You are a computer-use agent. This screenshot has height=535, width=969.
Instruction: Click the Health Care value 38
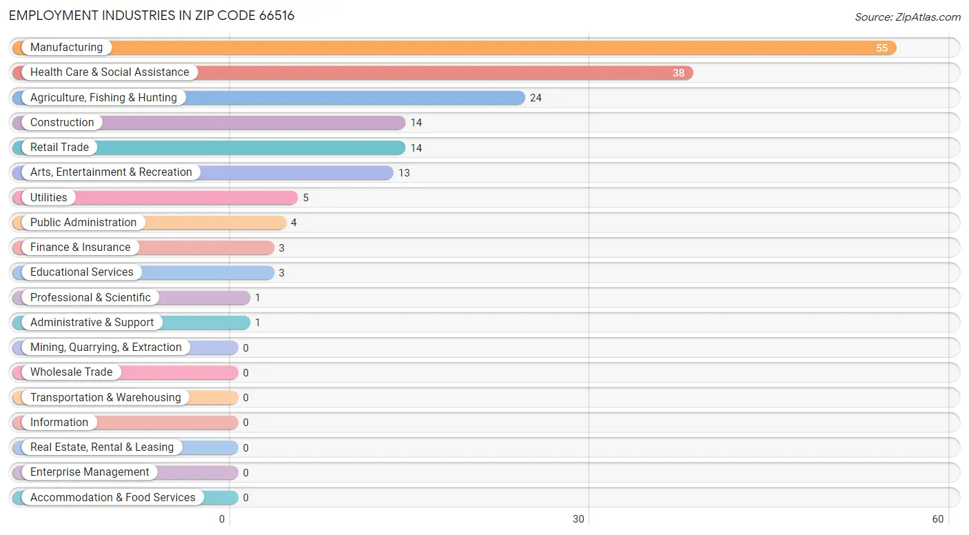tap(678, 73)
